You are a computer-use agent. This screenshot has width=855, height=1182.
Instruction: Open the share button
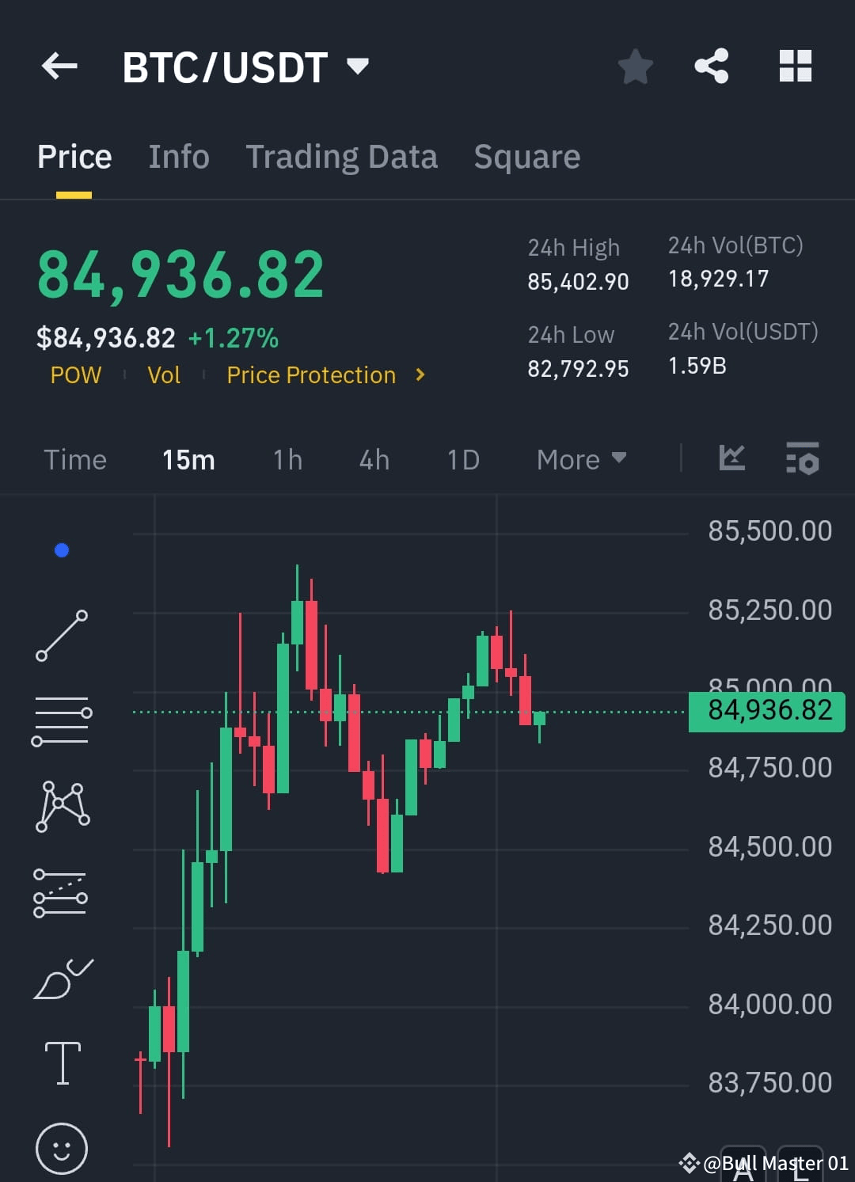[x=712, y=67]
